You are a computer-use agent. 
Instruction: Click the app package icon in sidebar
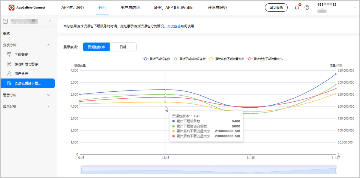(x=5, y=21)
